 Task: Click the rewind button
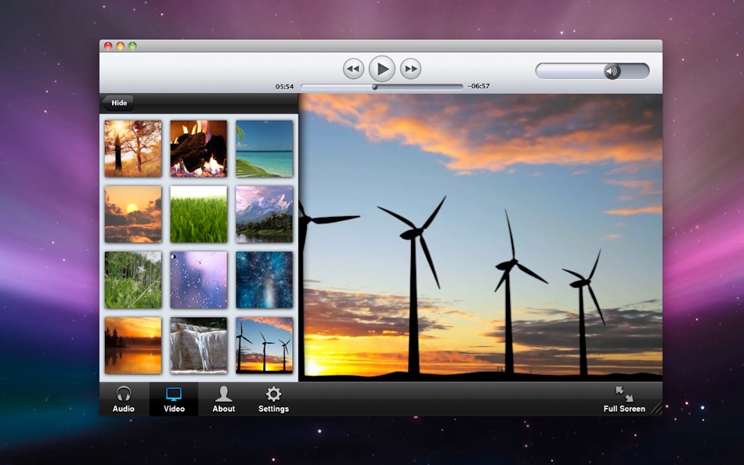[x=353, y=69]
